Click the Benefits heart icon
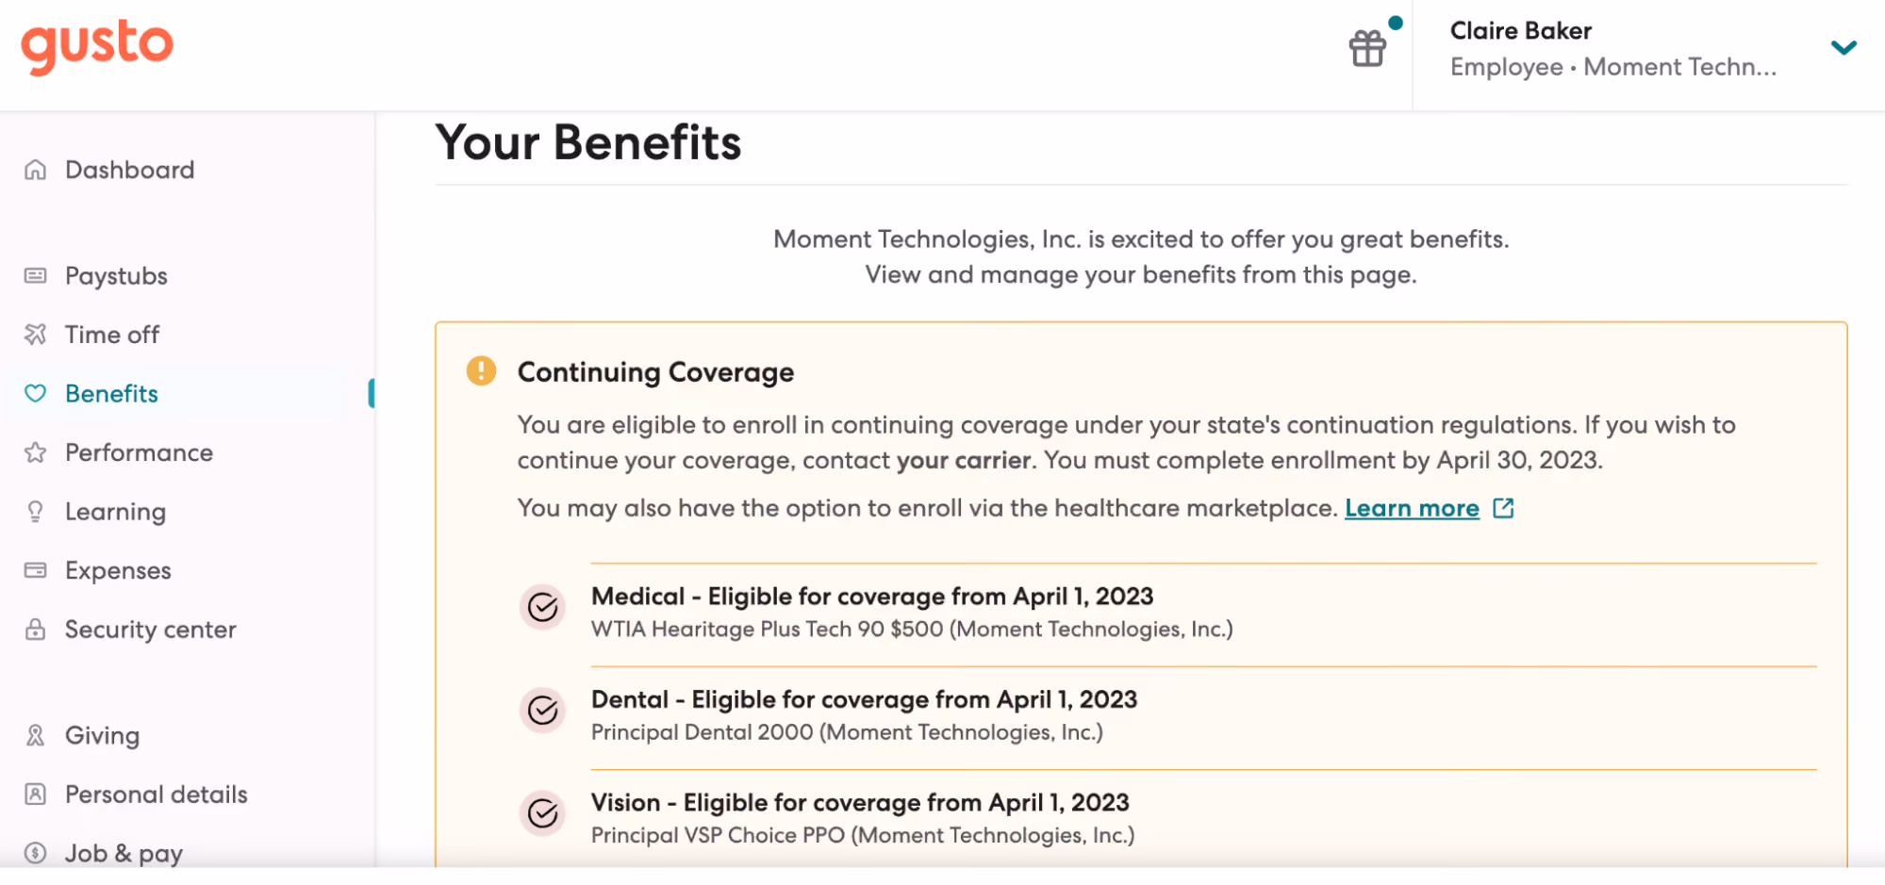 (x=35, y=393)
